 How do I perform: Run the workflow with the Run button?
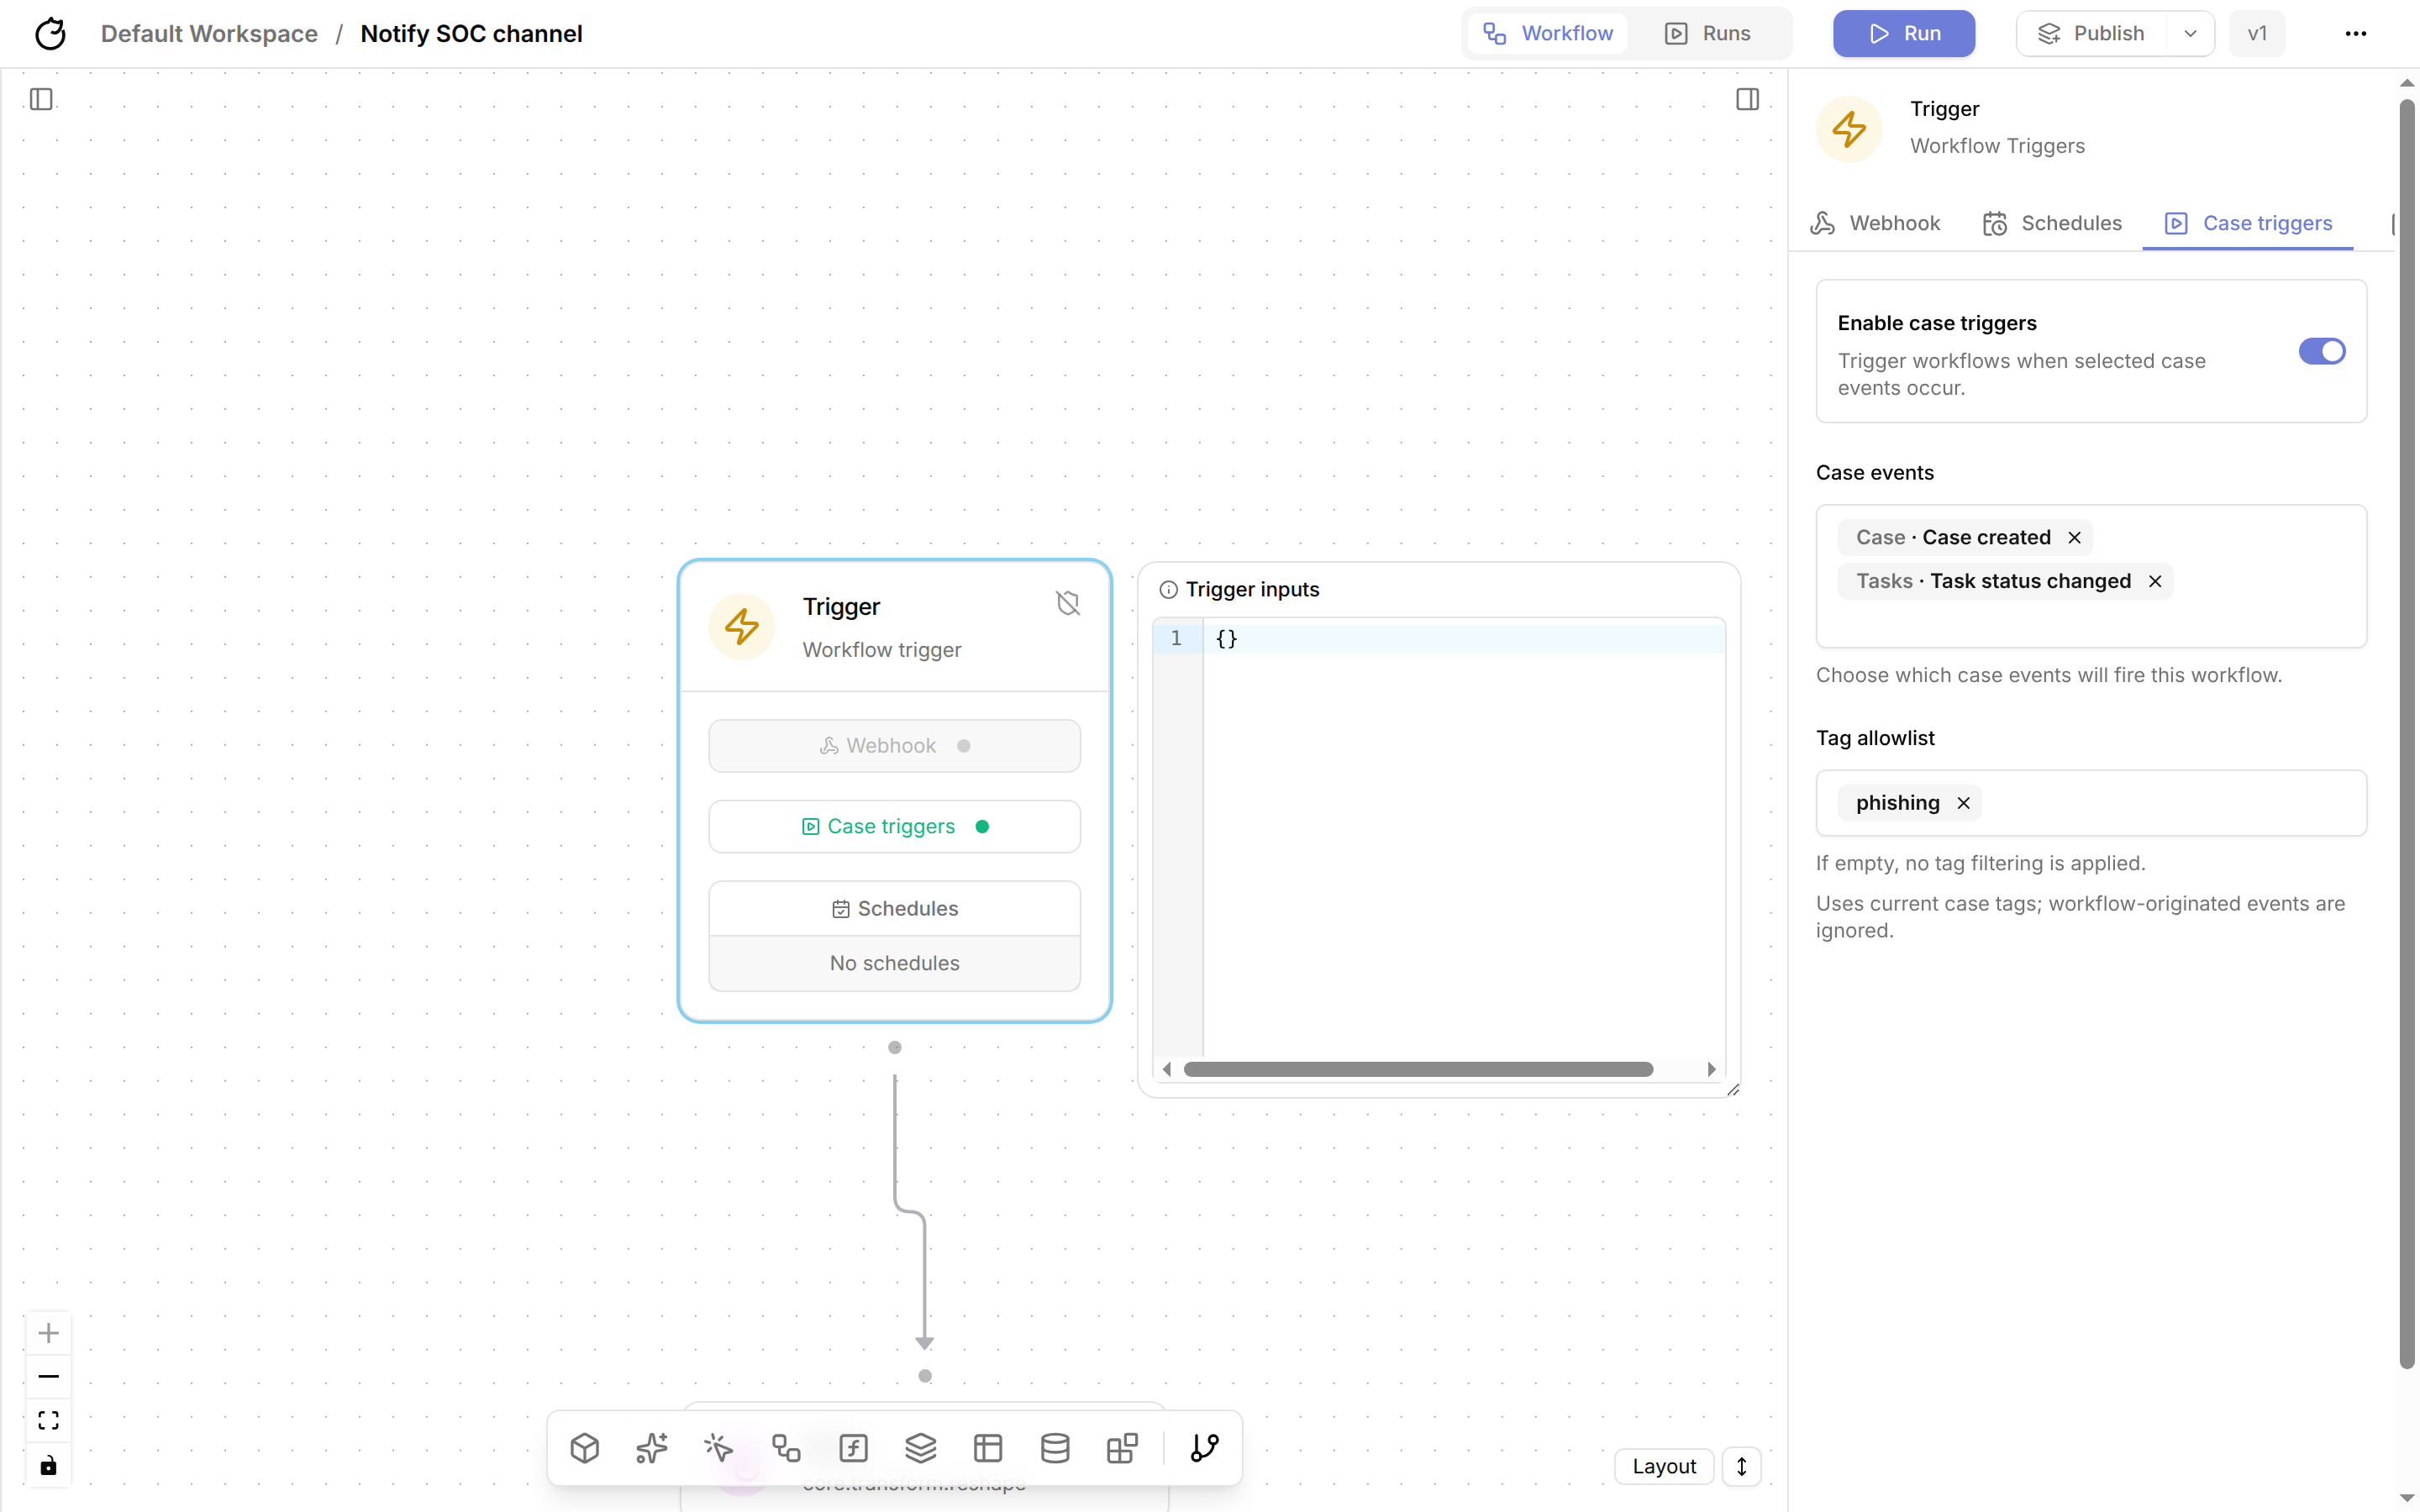[1903, 33]
